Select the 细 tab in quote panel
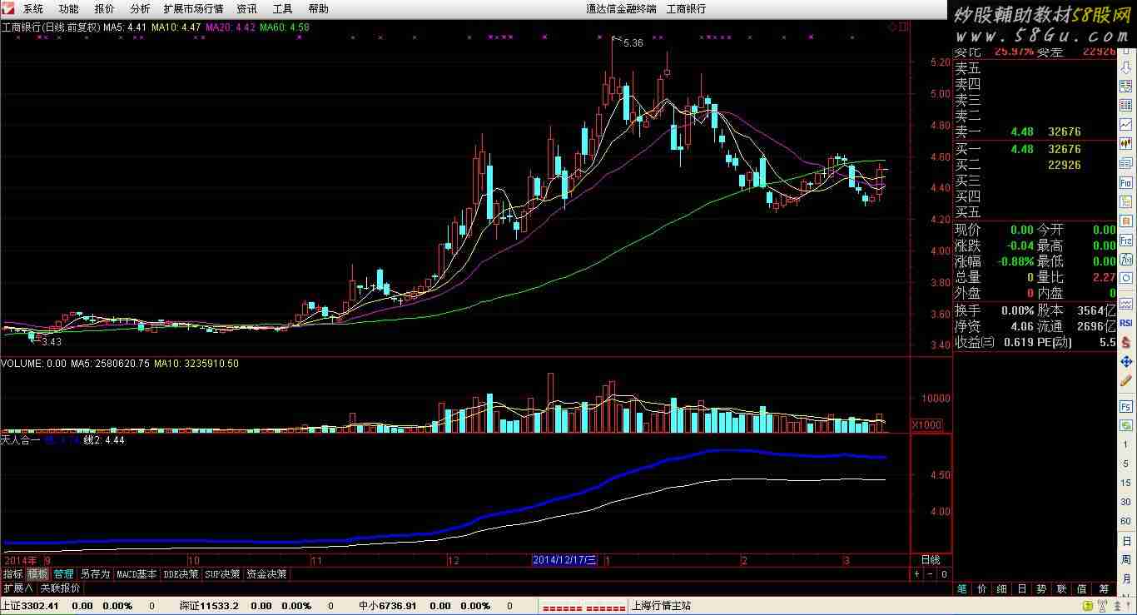The image size is (1137, 615). (x=1001, y=588)
